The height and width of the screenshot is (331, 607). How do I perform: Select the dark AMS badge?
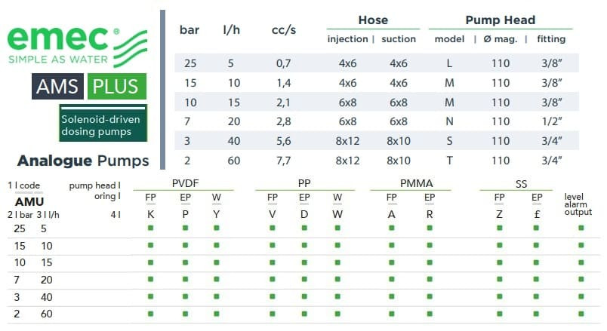point(58,87)
